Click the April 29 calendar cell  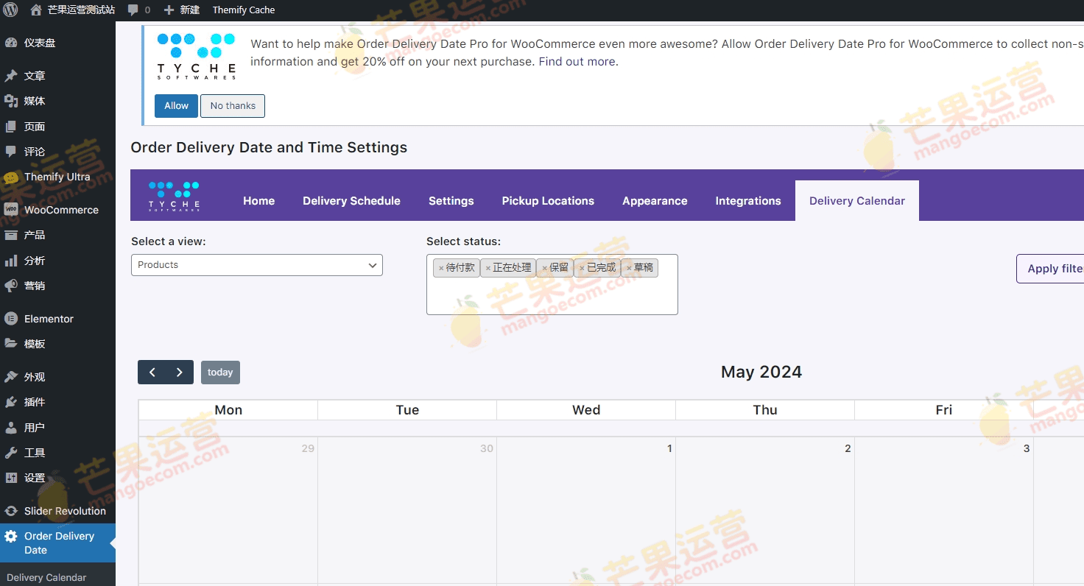tap(228, 509)
